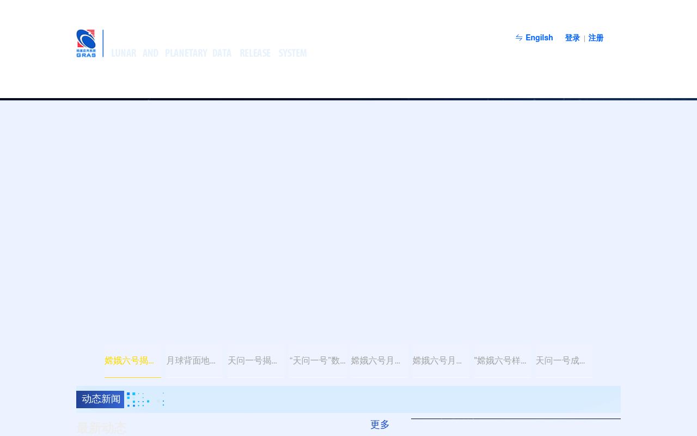The height and width of the screenshot is (436, 697).
Task: Click the language switch arrows icon
Action: pos(519,38)
